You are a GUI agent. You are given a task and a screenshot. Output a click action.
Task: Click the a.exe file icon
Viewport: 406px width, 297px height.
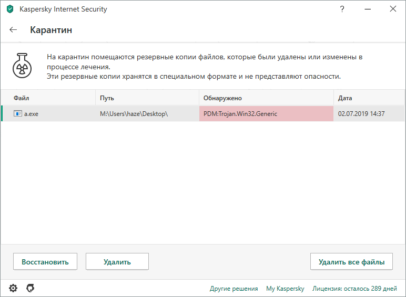(x=18, y=114)
